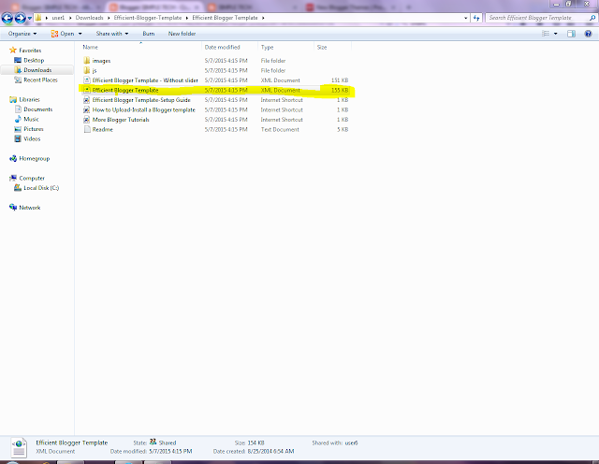599x464 pixels.
Task: Select 'Efficient Blogger Template-Setup Guide' shortcut
Action: pos(141,100)
